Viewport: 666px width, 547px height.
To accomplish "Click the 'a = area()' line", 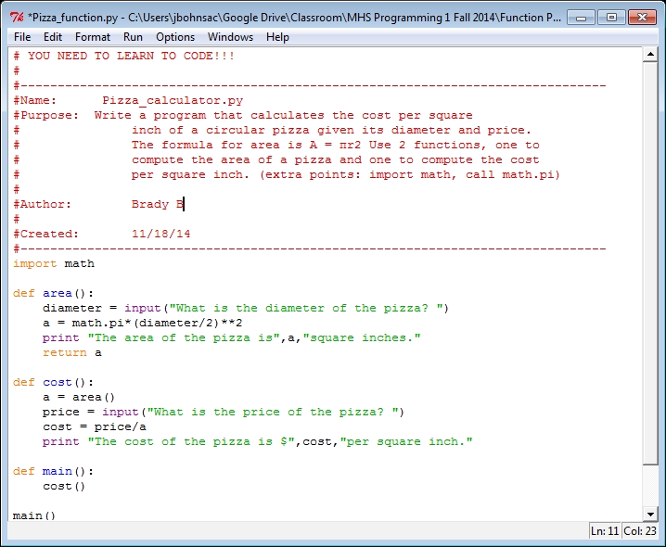I will click(x=79, y=398).
